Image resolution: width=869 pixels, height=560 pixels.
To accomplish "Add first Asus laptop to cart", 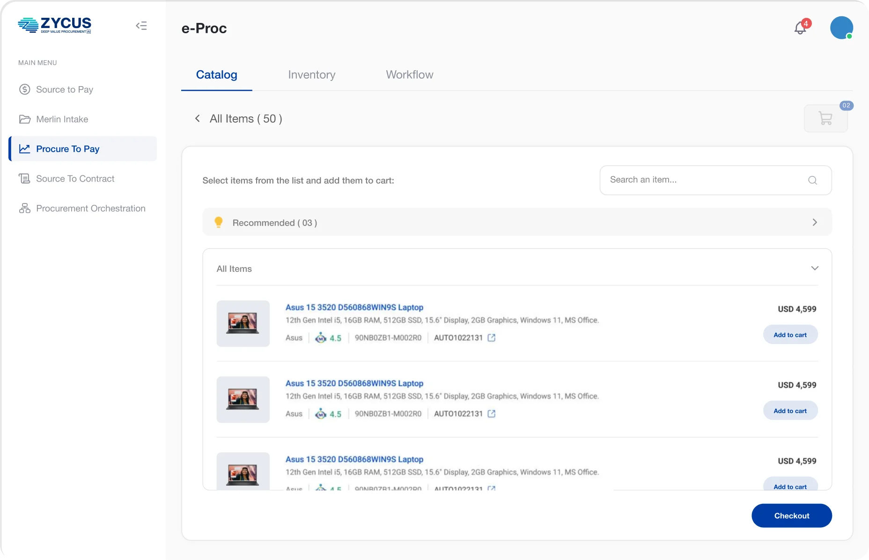I will click(790, 335).
